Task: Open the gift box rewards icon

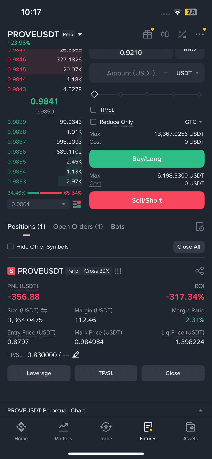Action: 147,34
